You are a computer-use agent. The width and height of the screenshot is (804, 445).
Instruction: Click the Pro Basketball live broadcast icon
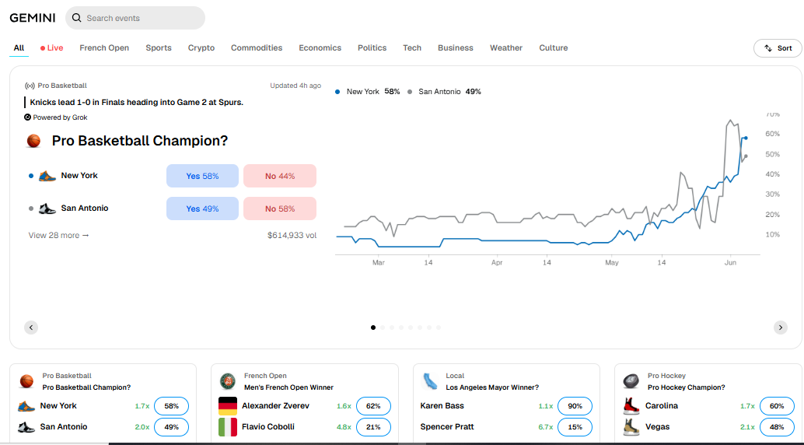(30, 86)
